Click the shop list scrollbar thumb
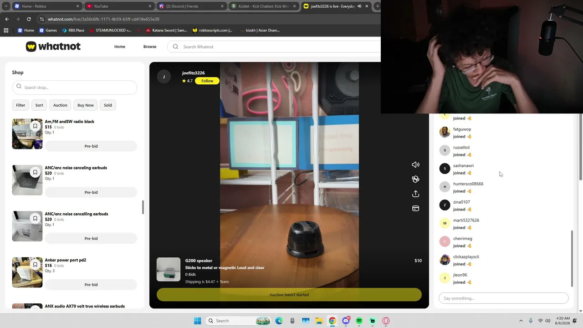This screenshot has width=583, height=328. point(143,207)
